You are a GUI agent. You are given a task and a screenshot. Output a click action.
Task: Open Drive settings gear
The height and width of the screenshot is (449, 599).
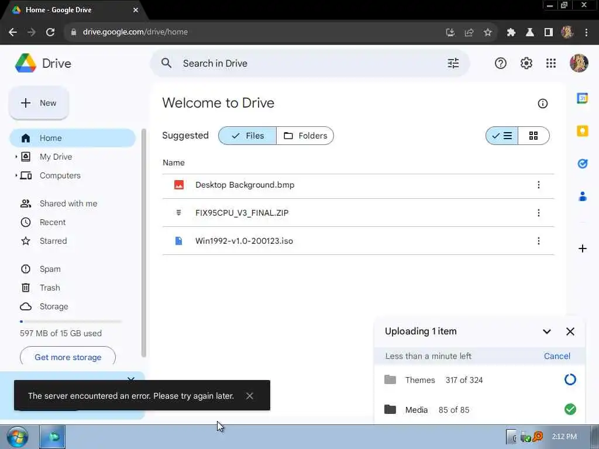tap(526, 63)
